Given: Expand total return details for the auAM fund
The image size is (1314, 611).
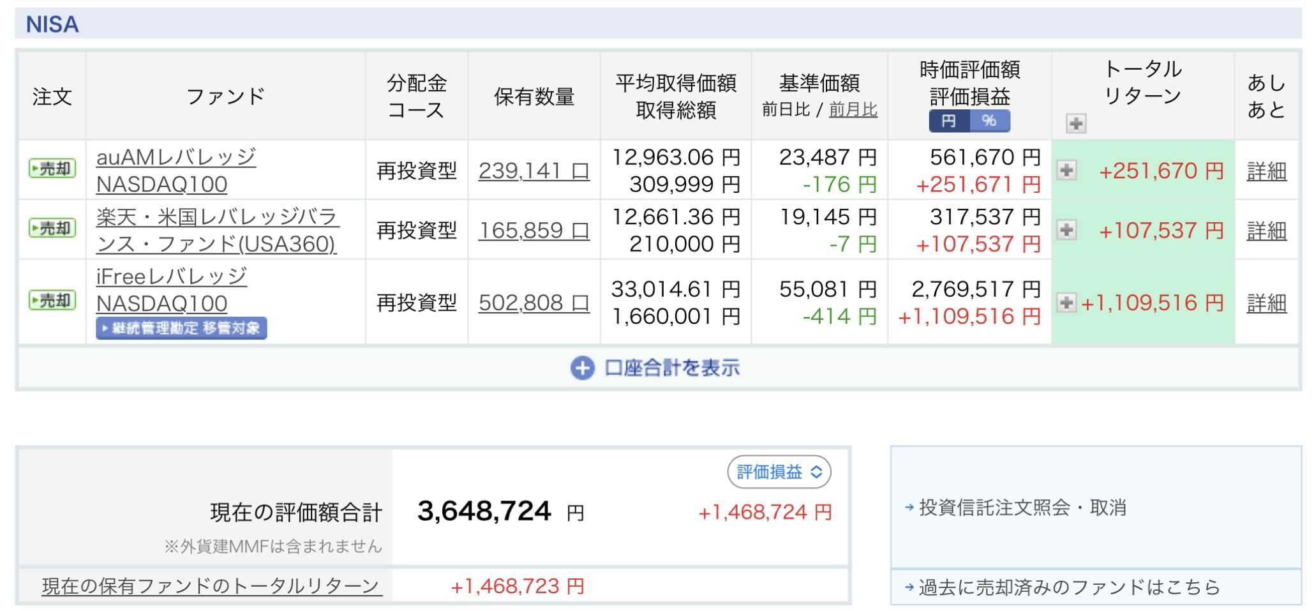Looking at the screenshot, I should point(1066,170).
